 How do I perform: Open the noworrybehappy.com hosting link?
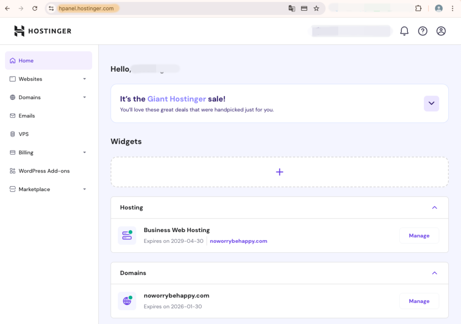(239, 241)
